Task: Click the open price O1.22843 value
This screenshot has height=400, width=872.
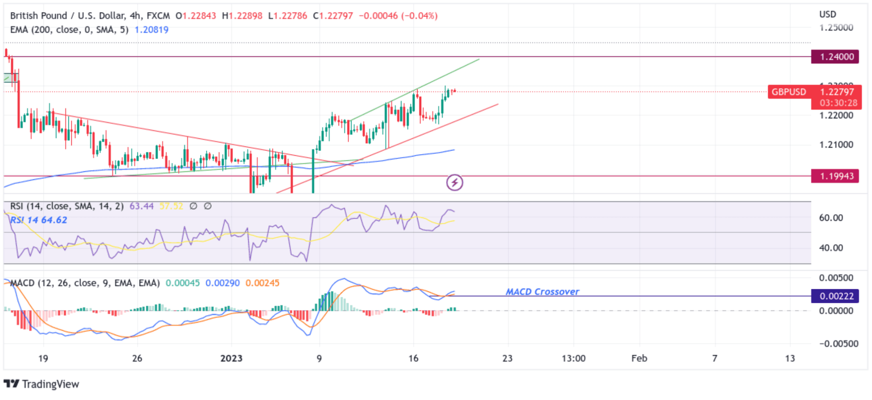Action: pos(196,16)
